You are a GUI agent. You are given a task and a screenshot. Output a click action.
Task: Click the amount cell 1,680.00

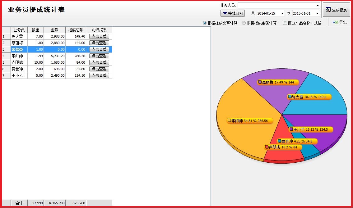[54, 62]
